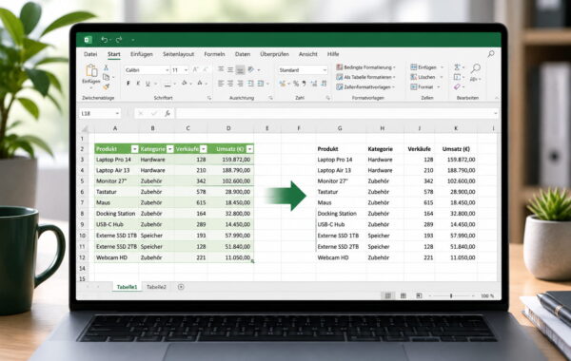Open Find and Select magnifier in Bearbeiten
This screenshot has width=571, height=361.
[x=475, y=68]
